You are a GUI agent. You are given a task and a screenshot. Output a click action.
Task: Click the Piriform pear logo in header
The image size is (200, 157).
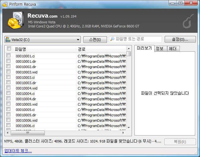[188, 21]
